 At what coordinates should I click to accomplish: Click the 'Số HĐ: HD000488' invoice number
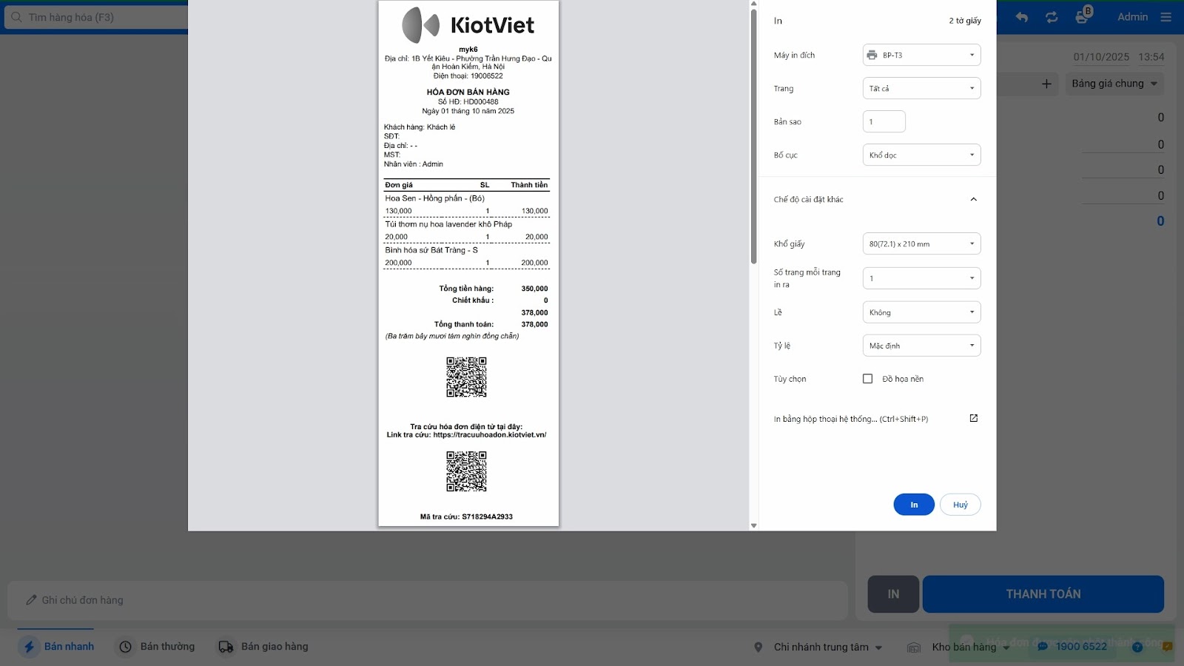point(468,102)
